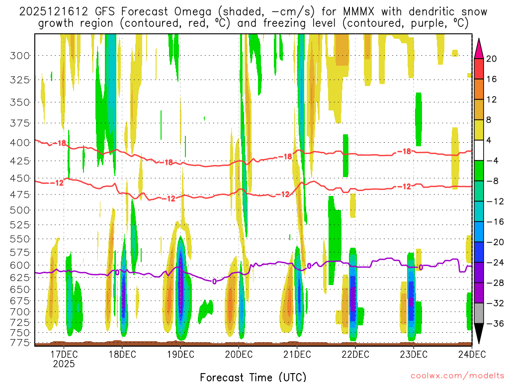Click the 24DEC label at the axis end
The image size is (509, 382).
[471, 354]
